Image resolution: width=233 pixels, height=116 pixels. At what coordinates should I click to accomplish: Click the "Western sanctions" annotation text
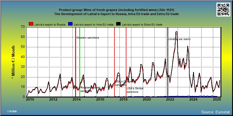[88, 38]
